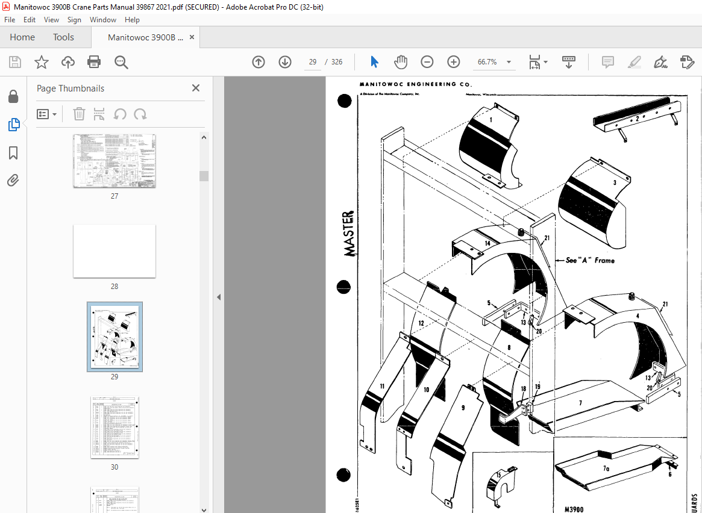Click the thumbnails scrollbar up arrow
Viewport: 702px width, 513px height.
[204, 138]
